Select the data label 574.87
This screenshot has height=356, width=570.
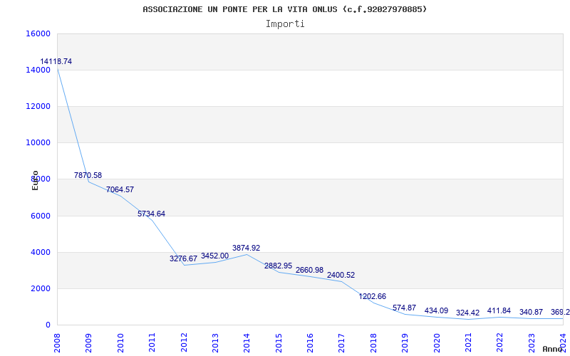tap(404, 308)
